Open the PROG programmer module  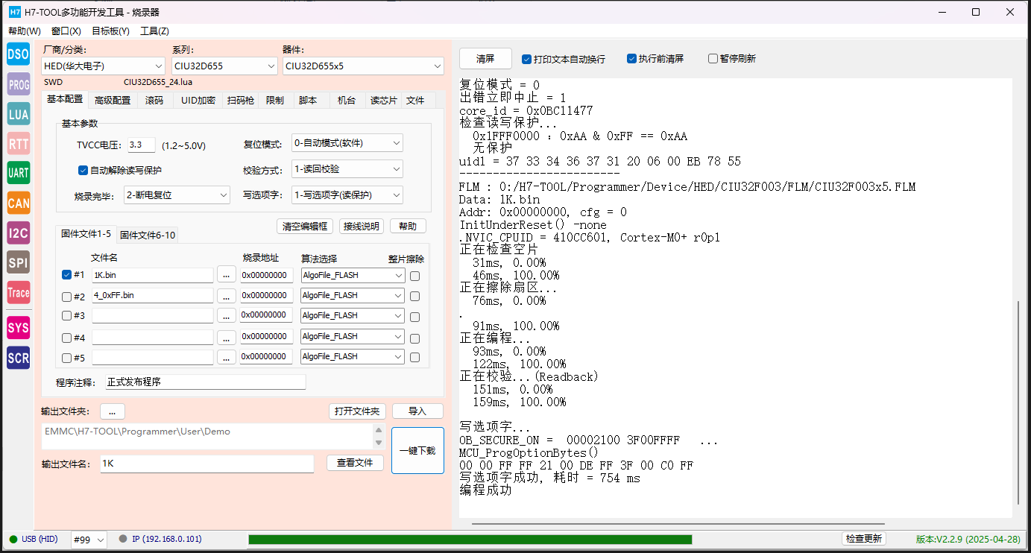tap(18, 85)
